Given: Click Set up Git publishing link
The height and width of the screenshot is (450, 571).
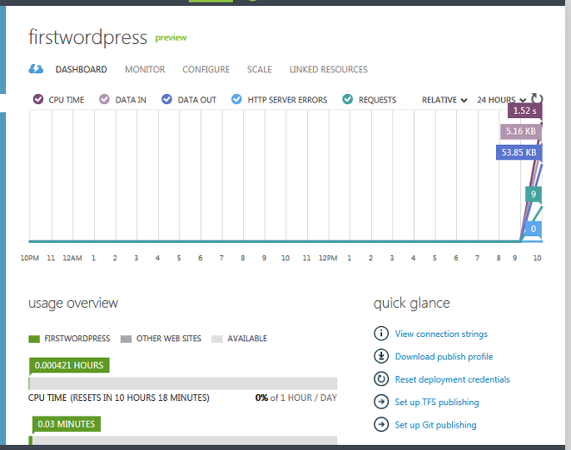Looking at the screenshot, I should point(435,425).
